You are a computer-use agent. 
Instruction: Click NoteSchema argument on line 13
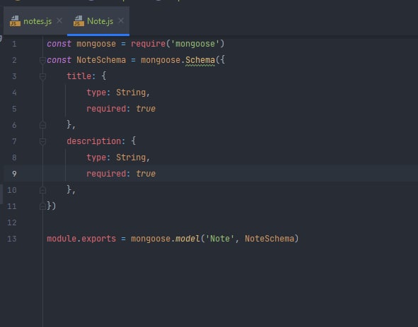269,239
